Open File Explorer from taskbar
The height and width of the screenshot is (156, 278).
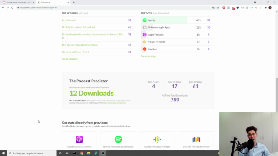click(89, 153)
